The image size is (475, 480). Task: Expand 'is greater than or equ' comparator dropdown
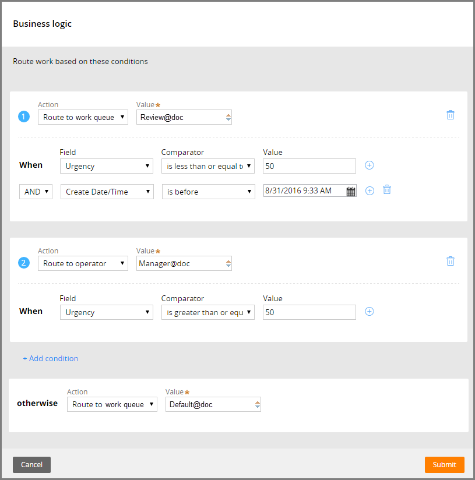[x=208, y=312]
